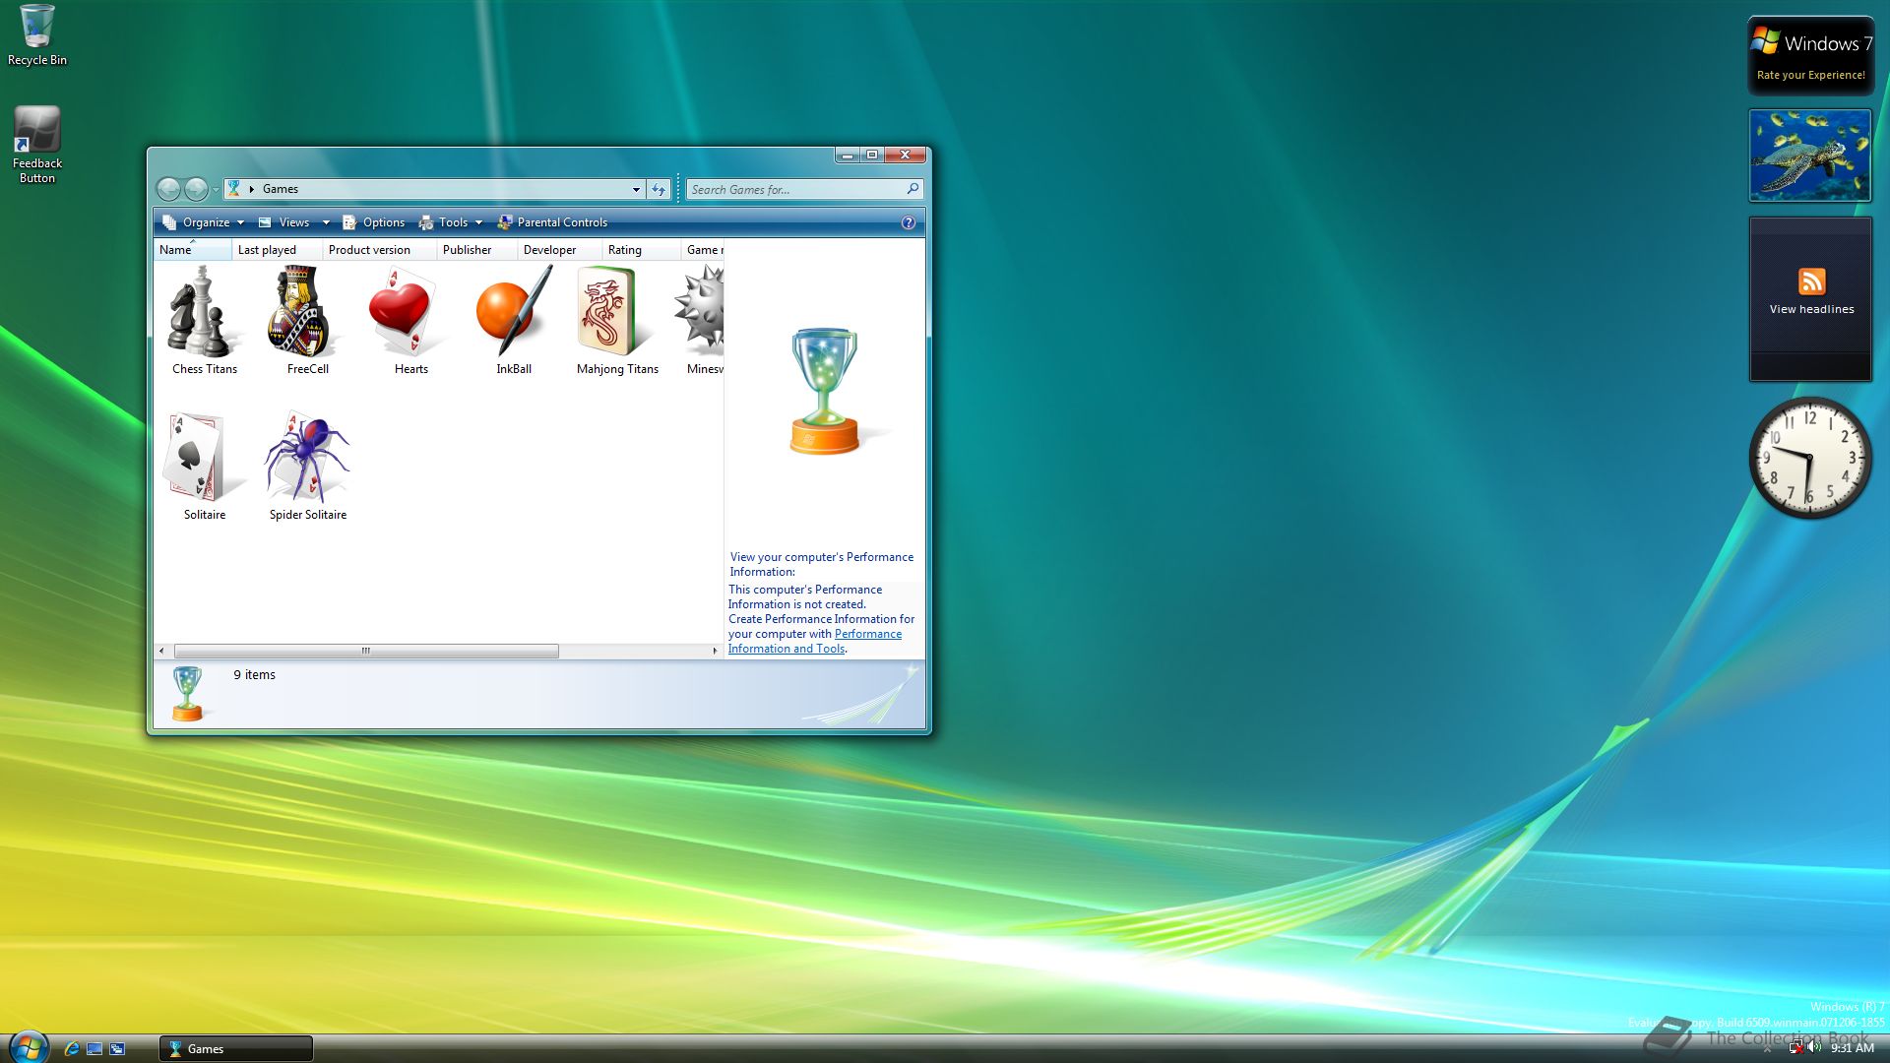Viewport: 1890px width, 1063px height.
Task: Sort by Product version column
Action: (x=379, y=250)
